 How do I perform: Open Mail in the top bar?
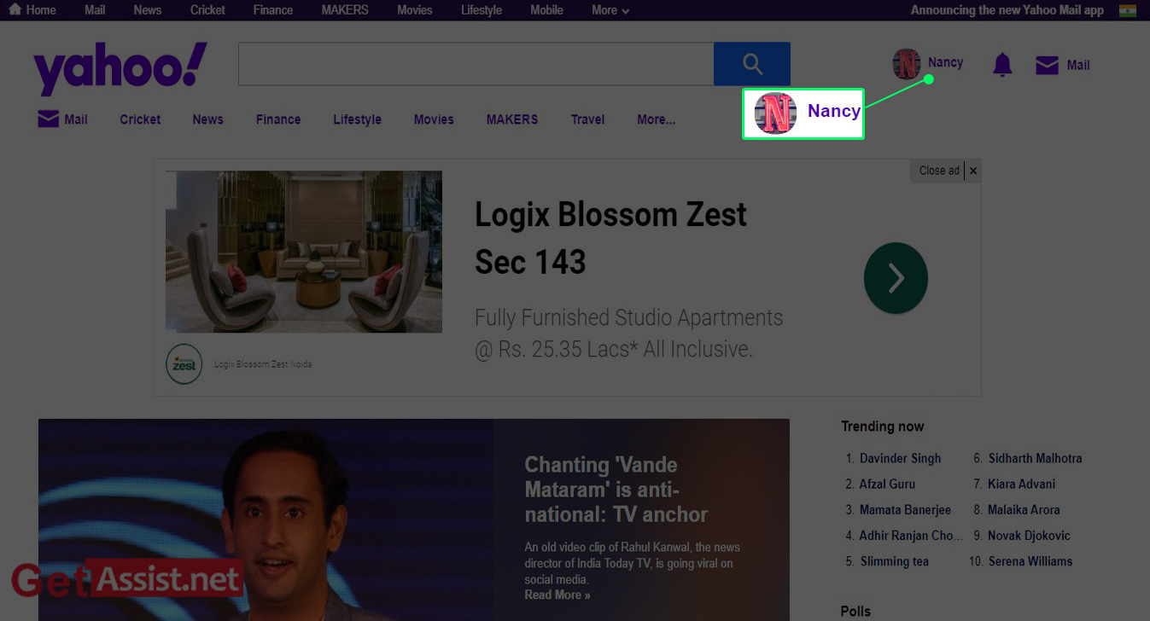pos(95,10)
